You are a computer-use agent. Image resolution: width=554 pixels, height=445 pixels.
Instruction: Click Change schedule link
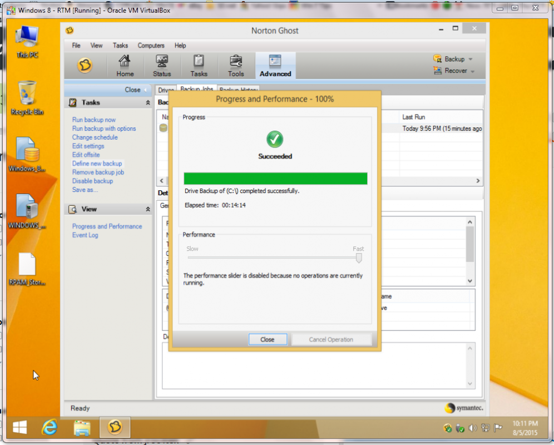[x=95, y=137]
